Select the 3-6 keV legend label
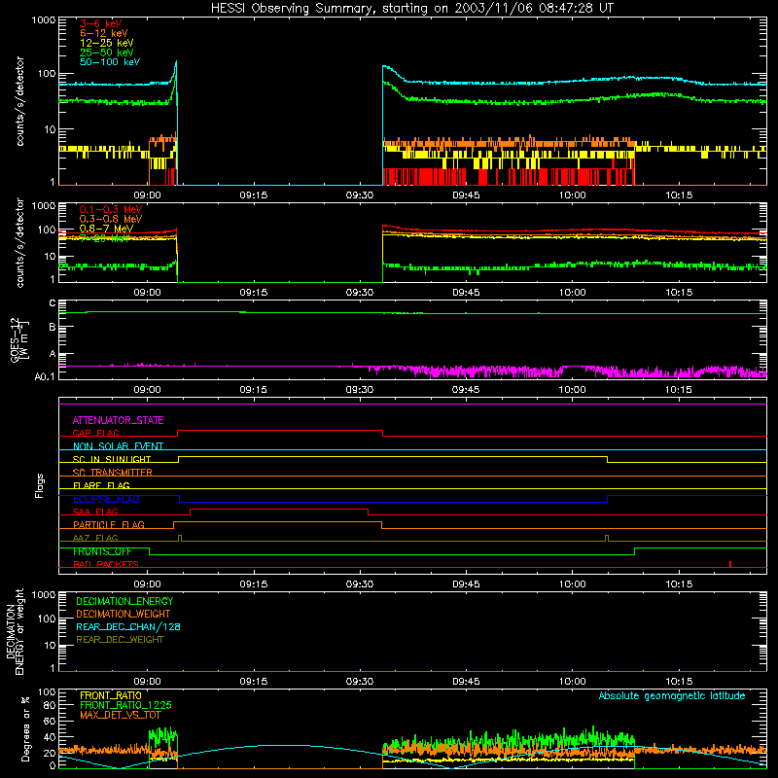The width and height of the screenshot is (778, 778). pyautogui.click(x=101, y=23)
